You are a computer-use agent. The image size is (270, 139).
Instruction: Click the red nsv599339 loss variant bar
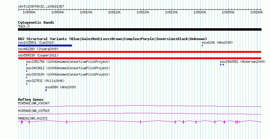[x=140, y=58]
